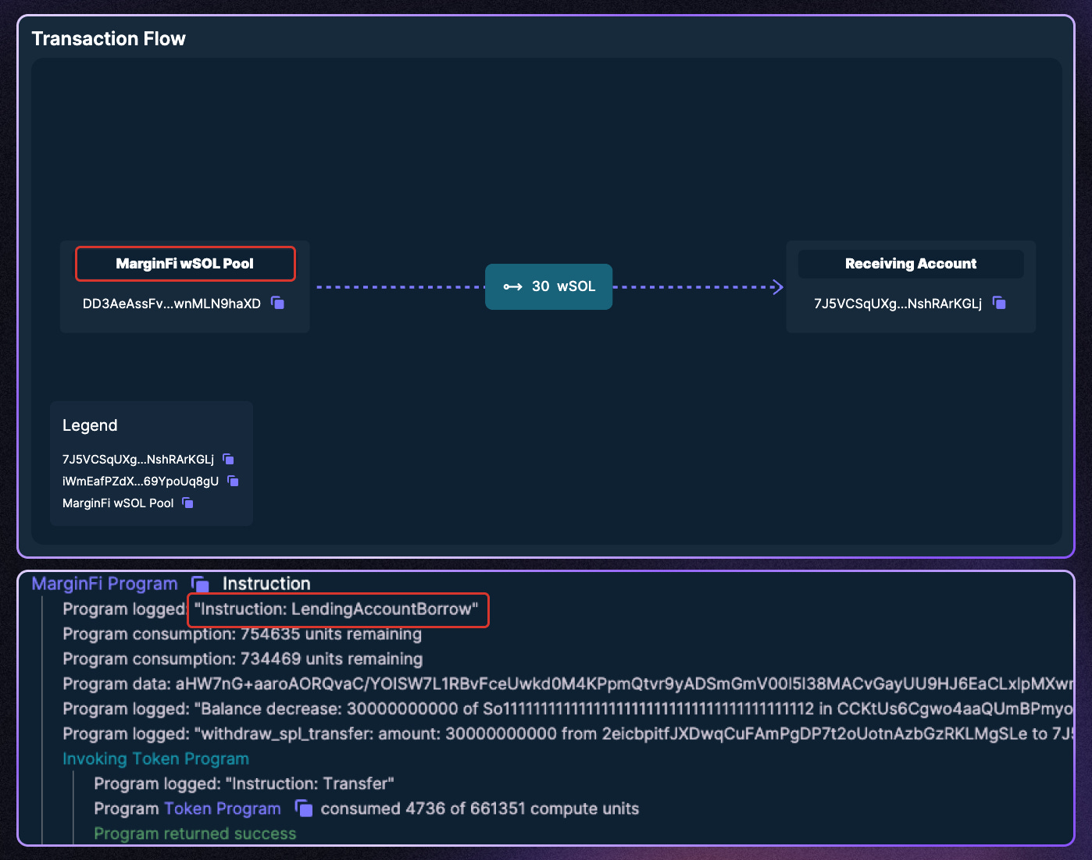The width and height of the screenshot is (1092, 860).
Task: Click legend text 7J5VCSqUXg...NshRArKGLj
Action: click(x=138, y=460)
